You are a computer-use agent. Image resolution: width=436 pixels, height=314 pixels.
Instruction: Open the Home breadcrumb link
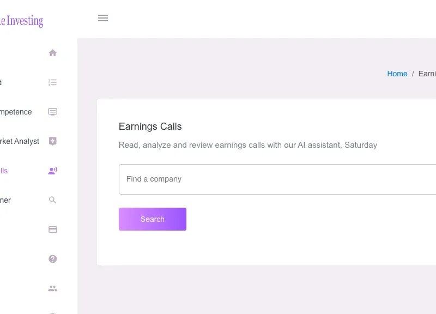(397, 74)
